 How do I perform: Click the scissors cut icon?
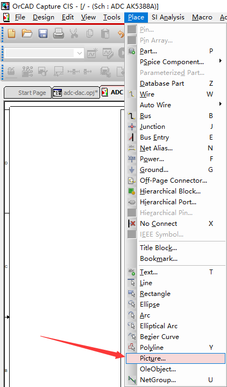(74, 33)
